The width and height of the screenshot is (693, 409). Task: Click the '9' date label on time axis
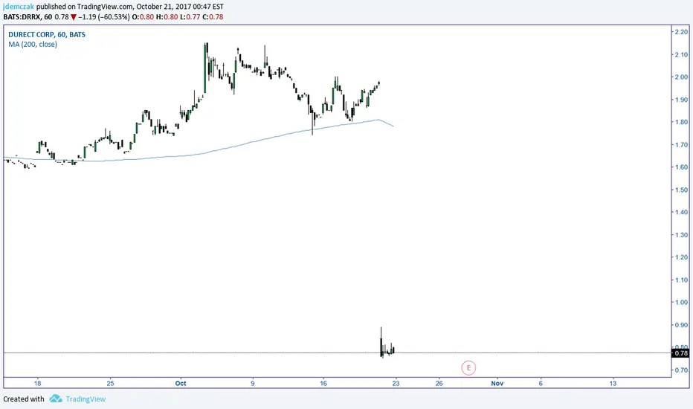coord(252,384)
